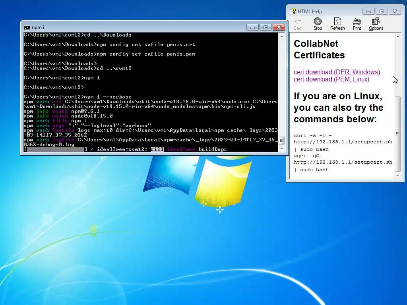Click the HTML Help title bar icon
This screenshot has height=305, width=407.
tap(293, 11)
